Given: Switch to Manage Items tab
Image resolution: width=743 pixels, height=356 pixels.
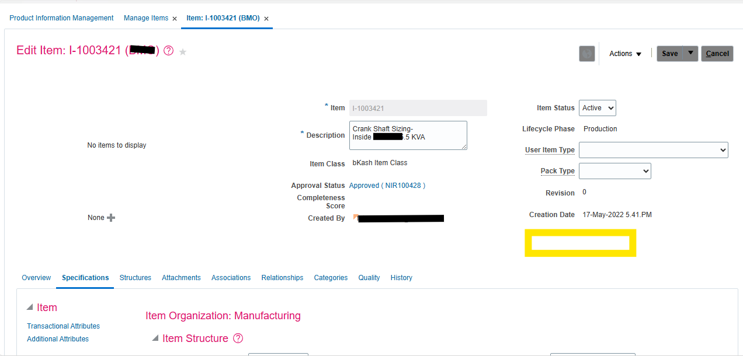Looking at the screenshot, I should [146, 18].
